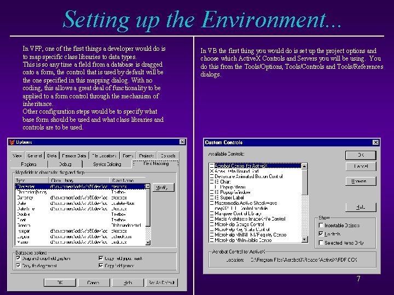Open the Forms tab
This screenshot has width=394, height=295.
(x=128, y=156)
